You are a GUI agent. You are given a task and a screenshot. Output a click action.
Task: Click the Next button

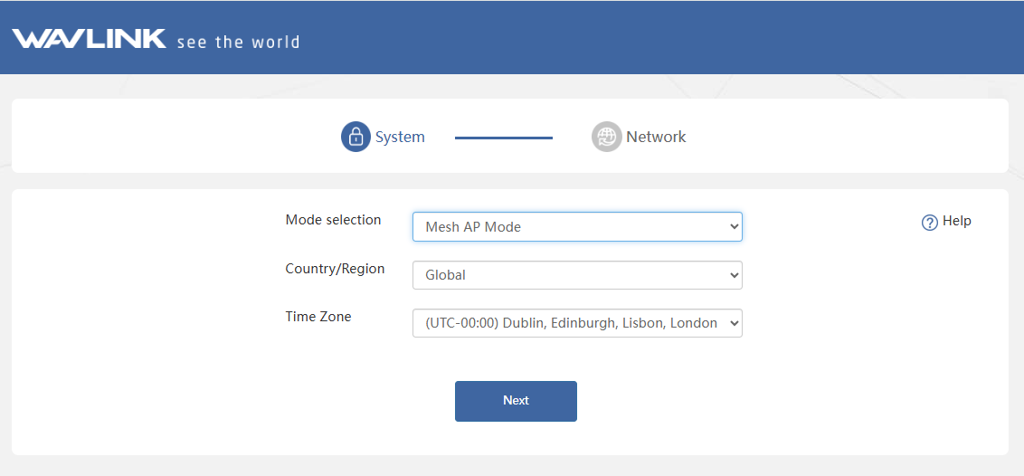point(516,401)
